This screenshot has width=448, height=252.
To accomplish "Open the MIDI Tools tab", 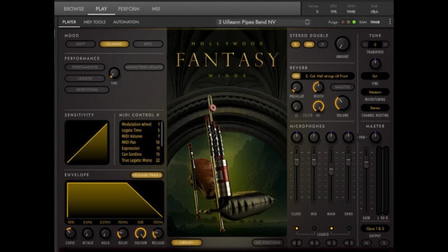I will [x=95, y=22].
